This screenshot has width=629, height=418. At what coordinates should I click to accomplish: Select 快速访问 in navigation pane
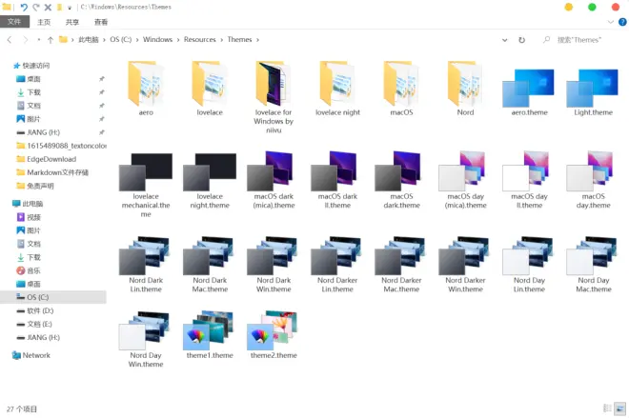[x=36, y=66]
